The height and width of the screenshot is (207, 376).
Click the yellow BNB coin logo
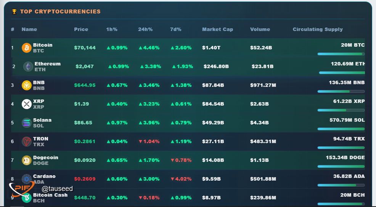[27, 85]
